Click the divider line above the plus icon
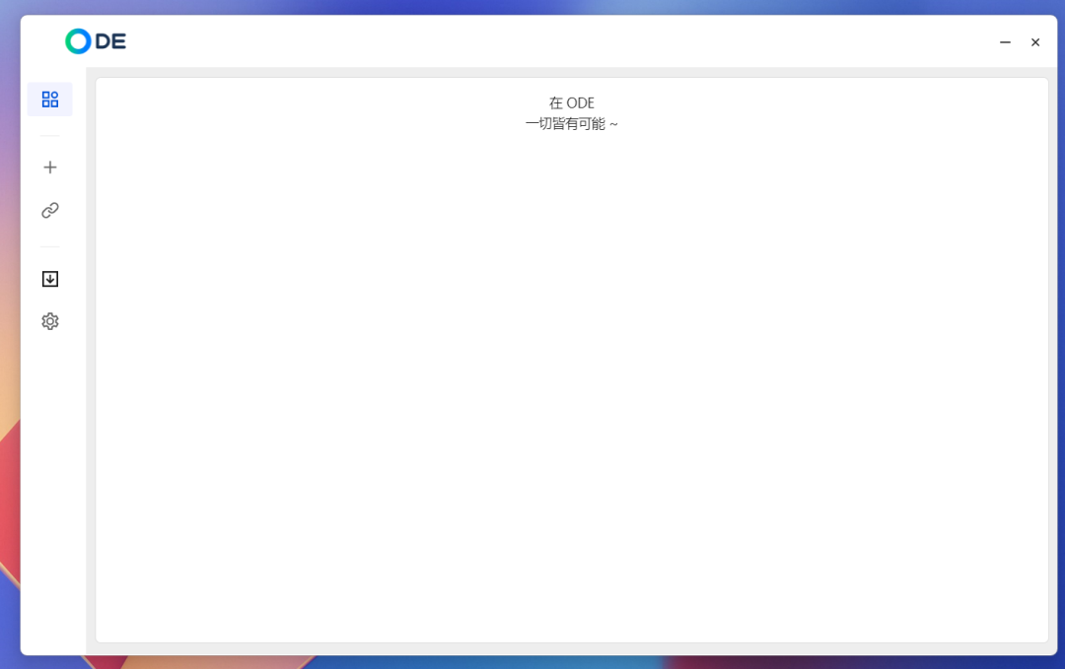1065x669 pixels. click(x=49, y=136)
